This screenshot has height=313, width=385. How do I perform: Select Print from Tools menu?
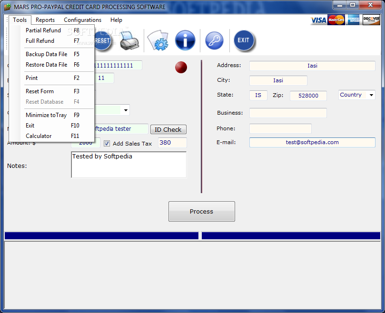pos(51,78)
